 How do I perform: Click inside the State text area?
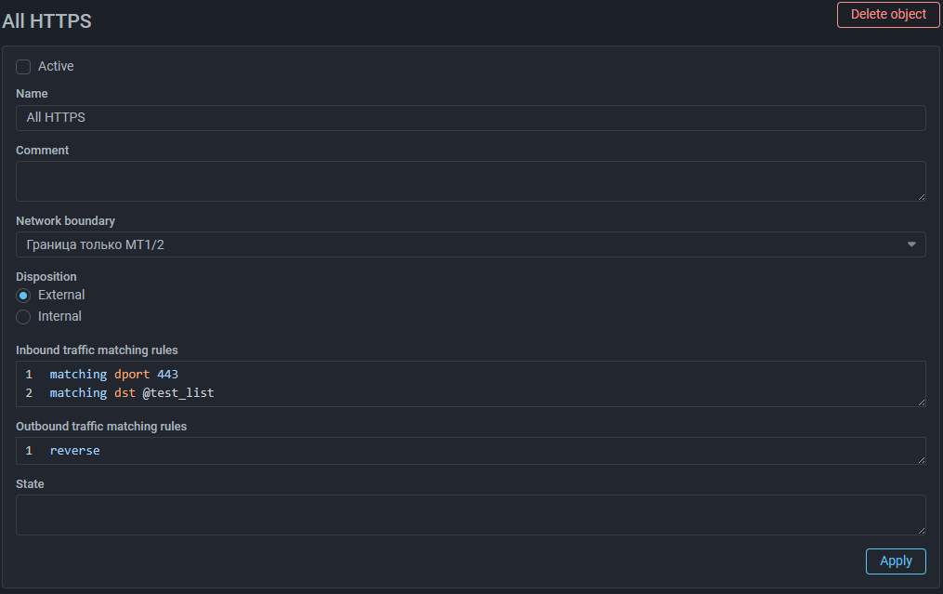[x=470, y=515]
